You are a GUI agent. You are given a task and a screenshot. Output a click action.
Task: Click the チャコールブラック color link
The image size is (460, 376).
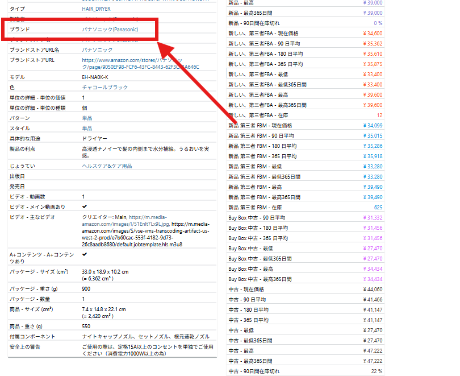[x=105, y=88]
